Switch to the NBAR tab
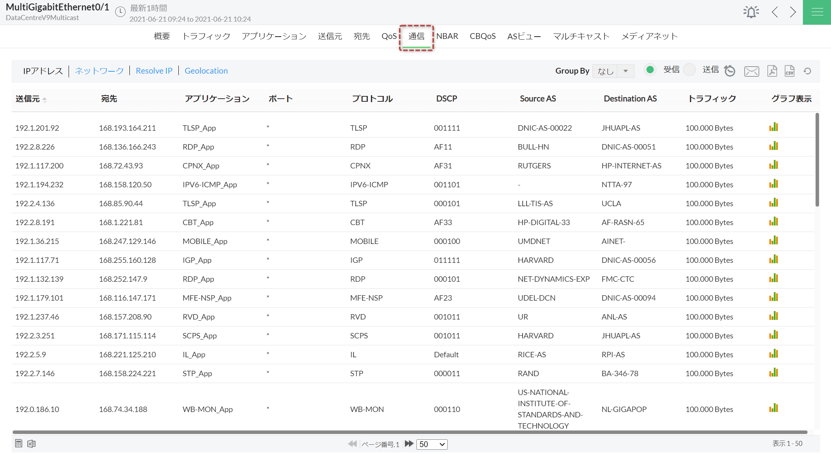The width and height of the screenshot is (831, 454). (447, 36)
